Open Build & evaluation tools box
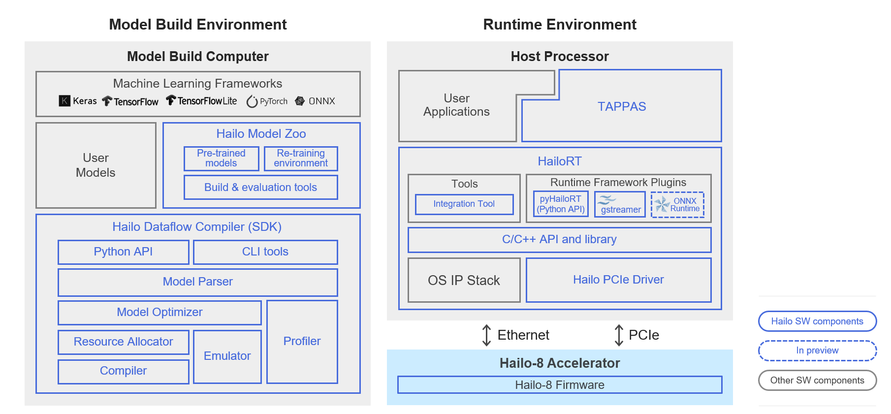 click(x=261, y=188)
